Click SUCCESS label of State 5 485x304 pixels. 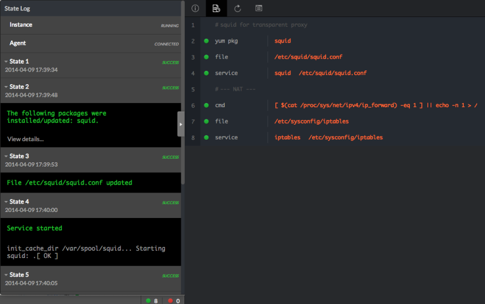coord(170,276)
